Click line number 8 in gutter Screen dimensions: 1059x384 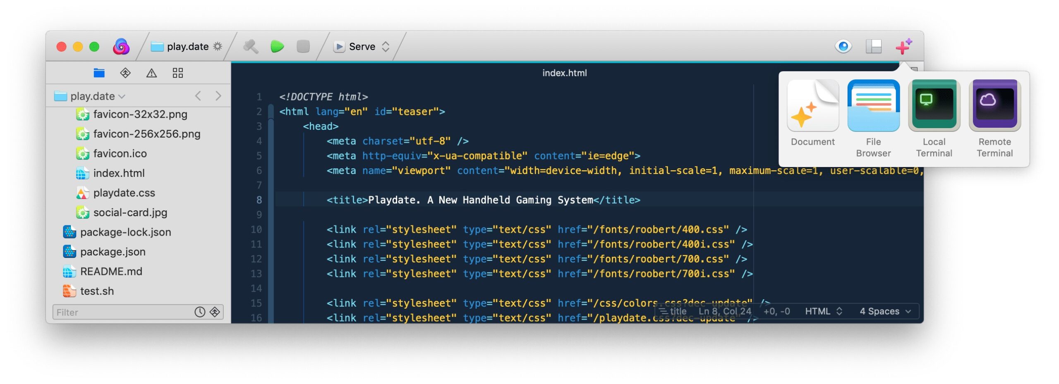259,200
